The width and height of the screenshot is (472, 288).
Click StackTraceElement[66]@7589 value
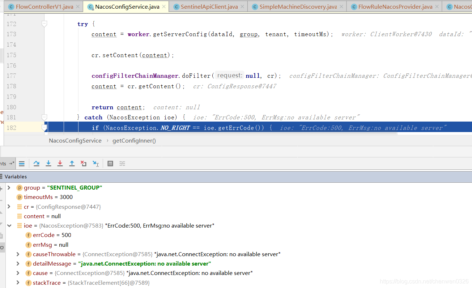click(x=108, y=283)
